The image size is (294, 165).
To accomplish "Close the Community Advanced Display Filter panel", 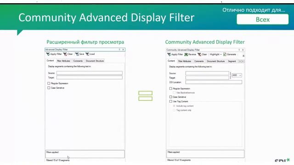I will tap(243, 50).
